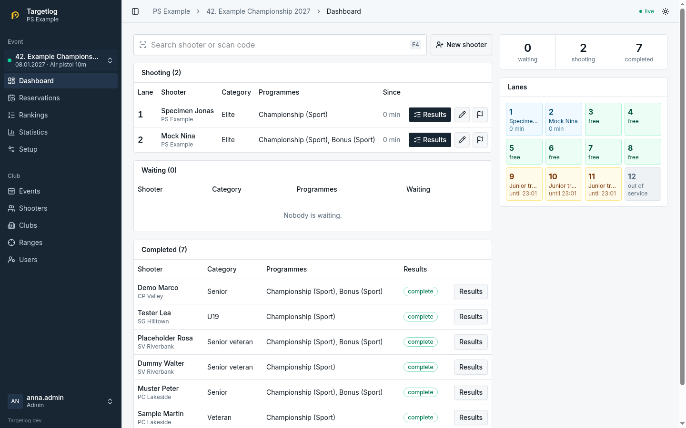Click the Ranges target icon
686x428 pixels.
point(11,243)
